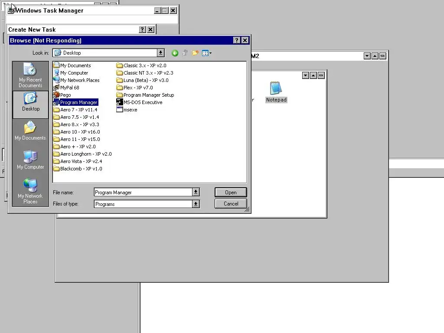Select the Program Manager shortcut
This screenshot has height=333, width=444.
coord(75,102)
